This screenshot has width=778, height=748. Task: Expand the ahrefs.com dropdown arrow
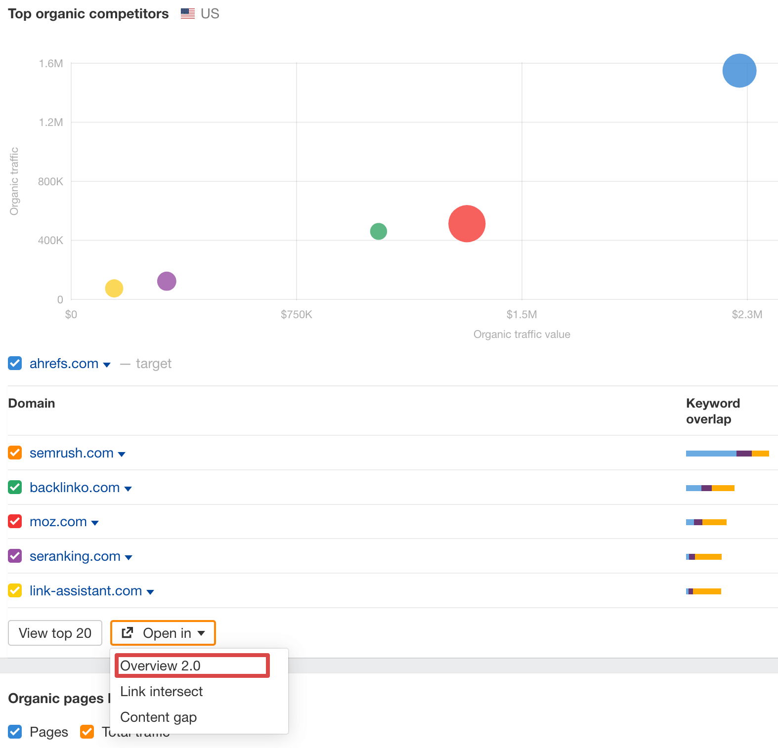107,365
